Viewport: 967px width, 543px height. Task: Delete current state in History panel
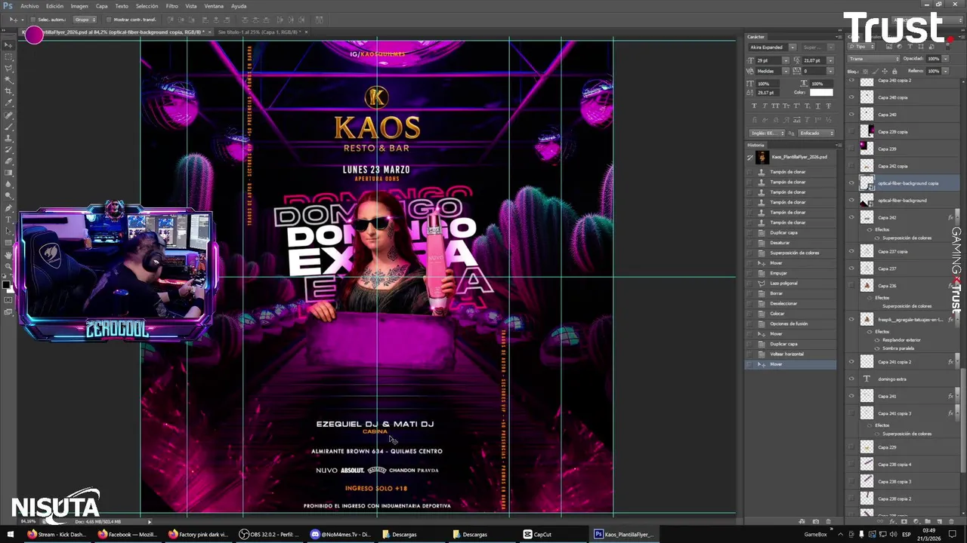828,521
